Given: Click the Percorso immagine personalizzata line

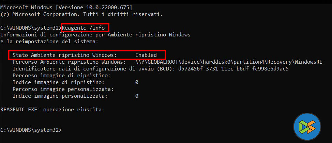Looking at the screenshot, I should [x=63, y=89].
